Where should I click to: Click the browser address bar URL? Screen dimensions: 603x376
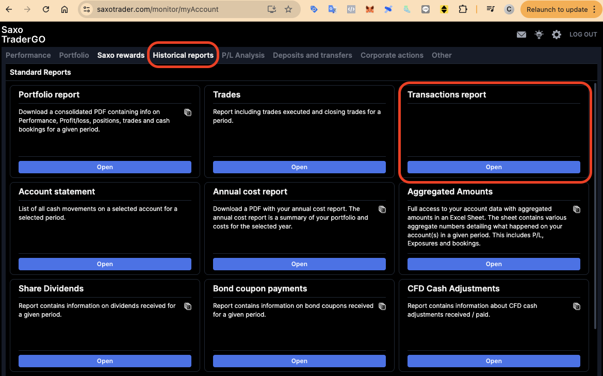(x=158, y=9)
